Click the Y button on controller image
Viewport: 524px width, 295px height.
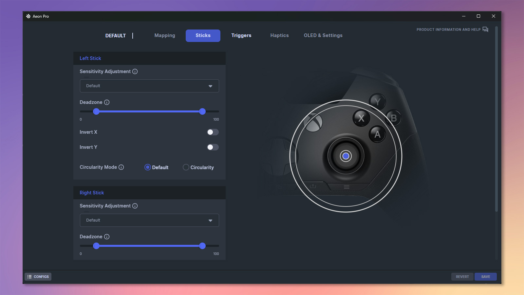[378, 102]
